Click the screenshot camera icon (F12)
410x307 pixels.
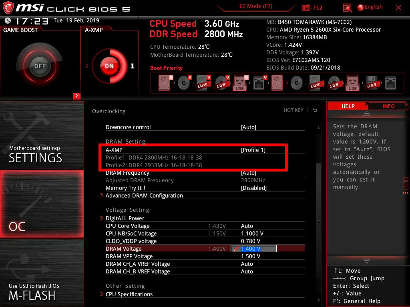pos(306,8)
